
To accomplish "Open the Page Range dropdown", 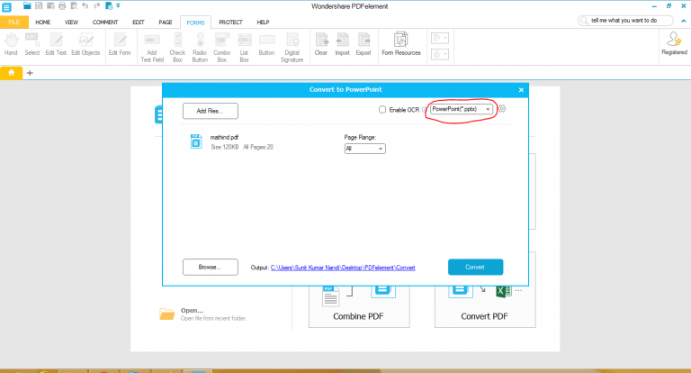I will point(365,149).
